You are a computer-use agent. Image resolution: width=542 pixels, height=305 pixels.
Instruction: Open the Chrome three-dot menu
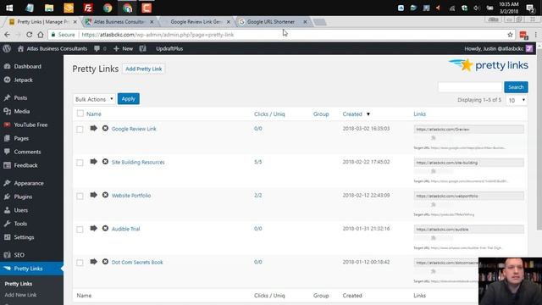(x=536, y=35)
